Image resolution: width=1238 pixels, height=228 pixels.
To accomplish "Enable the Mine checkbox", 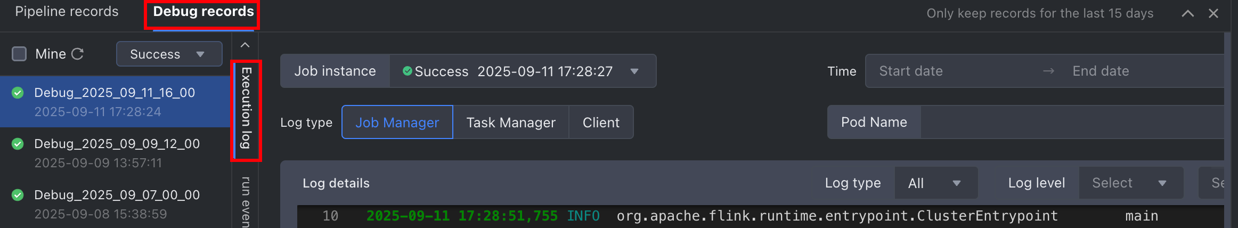I will (x=19, y=54).
